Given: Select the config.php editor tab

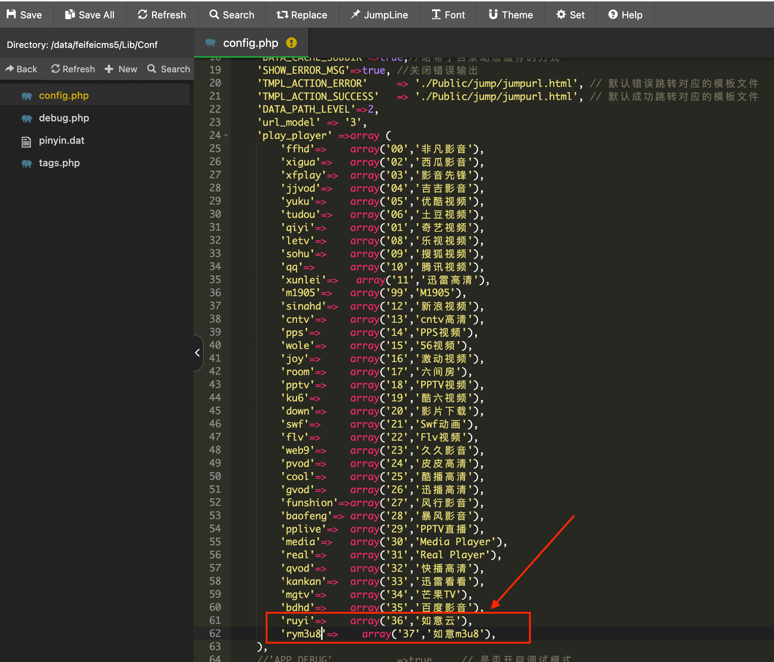Looking at the screenshot, I should 250,43.
